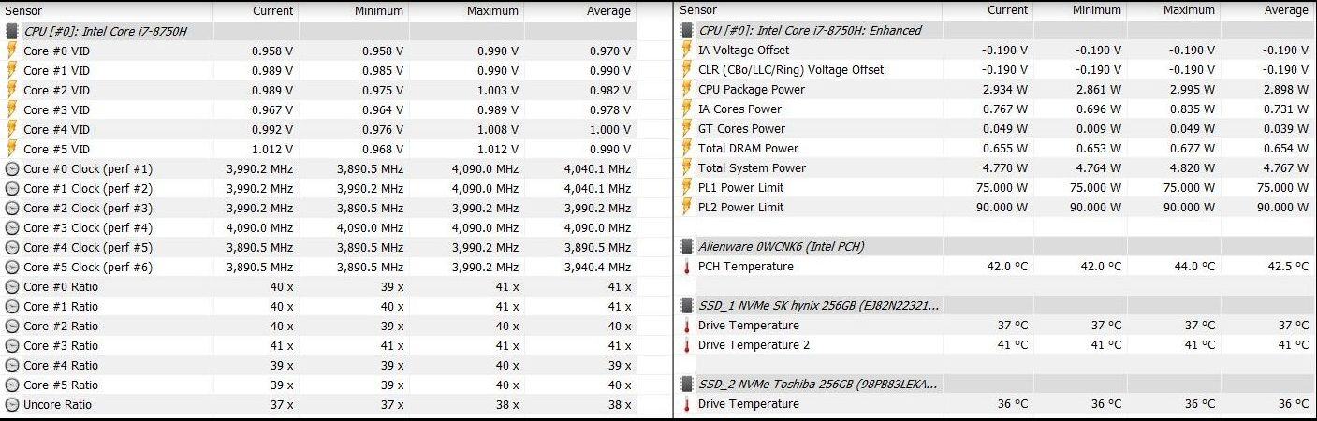This screenshot has width=1317, height=421.
Task: Click the lightning icon for CPU Package Power
Action: [x=686, y=90]
